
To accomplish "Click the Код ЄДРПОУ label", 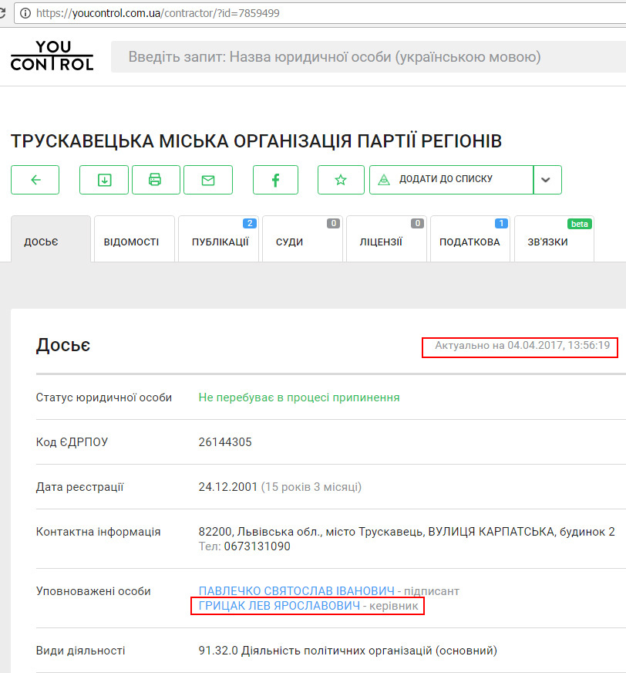I will (72, 442).
